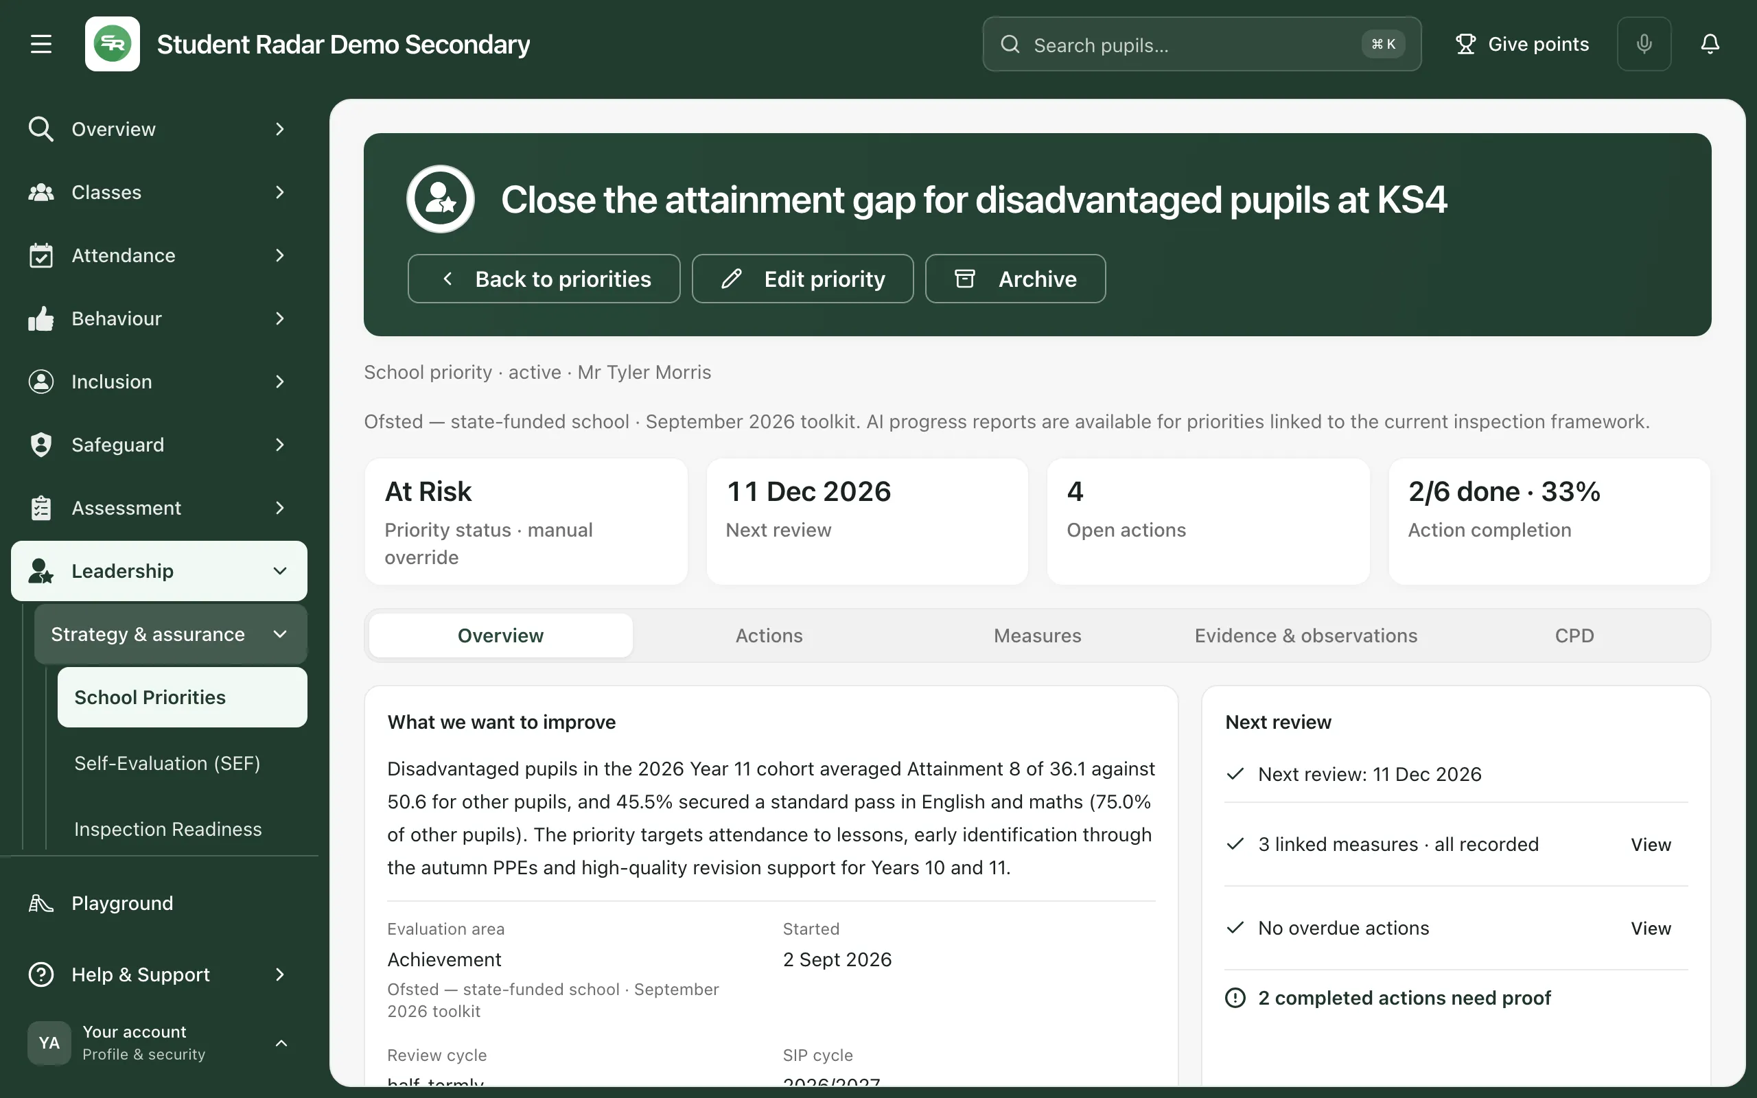Toggle the Your account chevron
1757x1098 pixels.
281,1043
